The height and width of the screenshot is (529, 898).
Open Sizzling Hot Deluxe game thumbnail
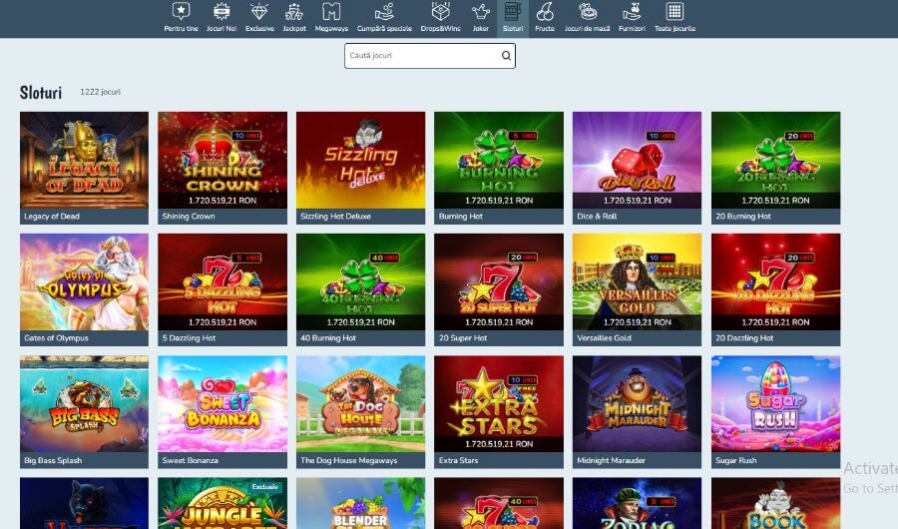tap(361, 160)
